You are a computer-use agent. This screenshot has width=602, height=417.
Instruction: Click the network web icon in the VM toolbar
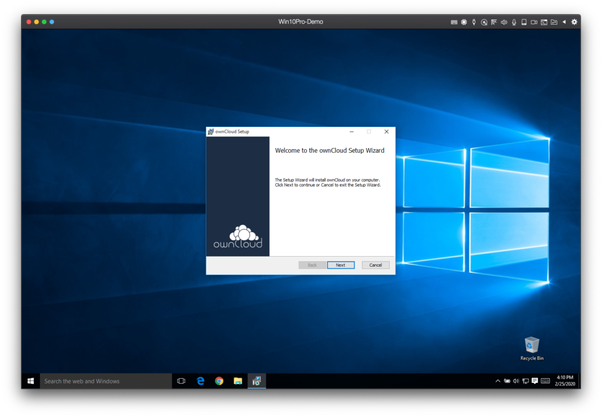494,22
